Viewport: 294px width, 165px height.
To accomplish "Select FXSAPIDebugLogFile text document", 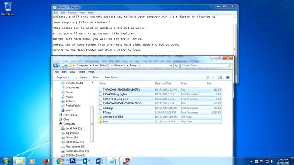I will point(160,94).
